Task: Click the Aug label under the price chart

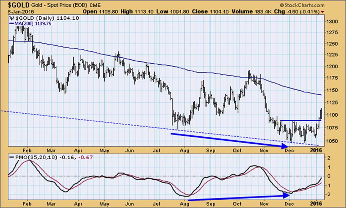Action: click(185, 151)
